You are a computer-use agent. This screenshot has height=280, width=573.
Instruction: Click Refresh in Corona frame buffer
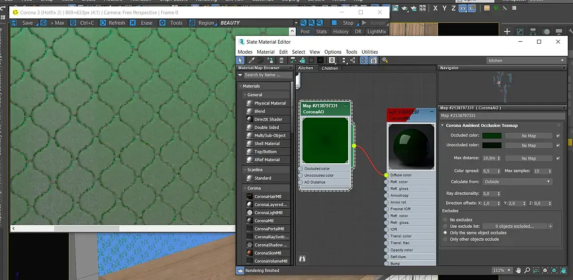click(x=113, y=23)
